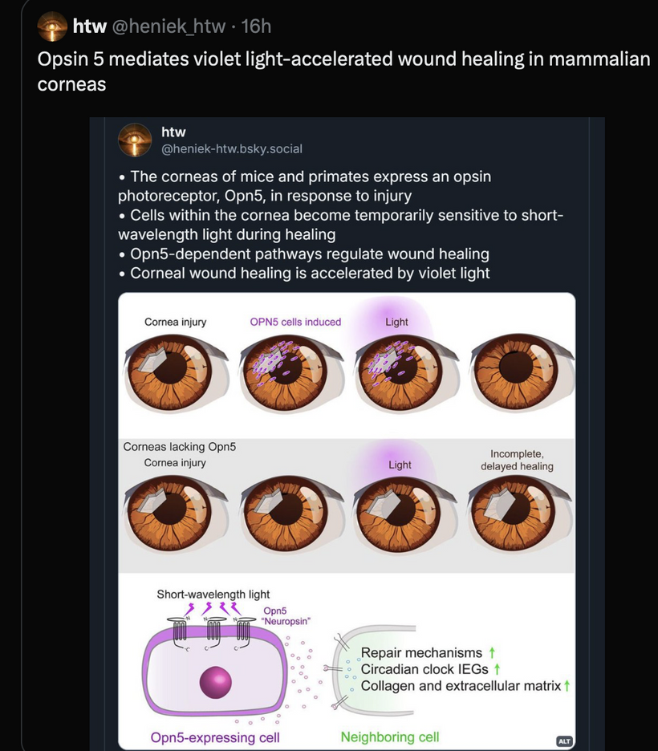Screen dimensions: 658x751
Task: Click @heniek-htw.bsky.social handle
Action: click(x=232, y=149)
